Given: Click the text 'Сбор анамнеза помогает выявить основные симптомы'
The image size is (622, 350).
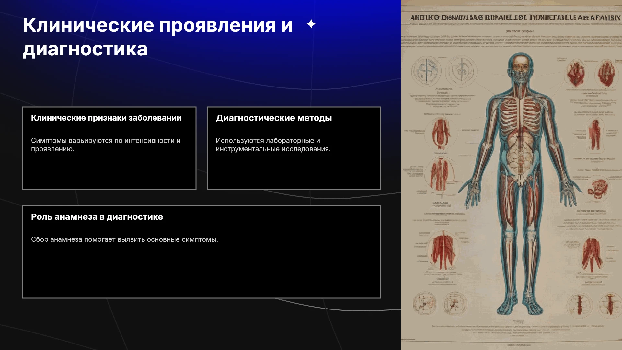Looking at the screenshot, I should (124, 239).
